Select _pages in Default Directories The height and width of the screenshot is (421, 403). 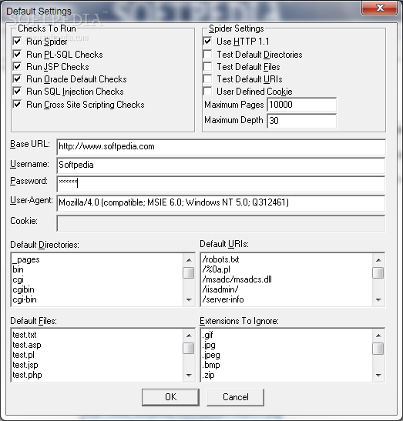[x=26, y=260]
